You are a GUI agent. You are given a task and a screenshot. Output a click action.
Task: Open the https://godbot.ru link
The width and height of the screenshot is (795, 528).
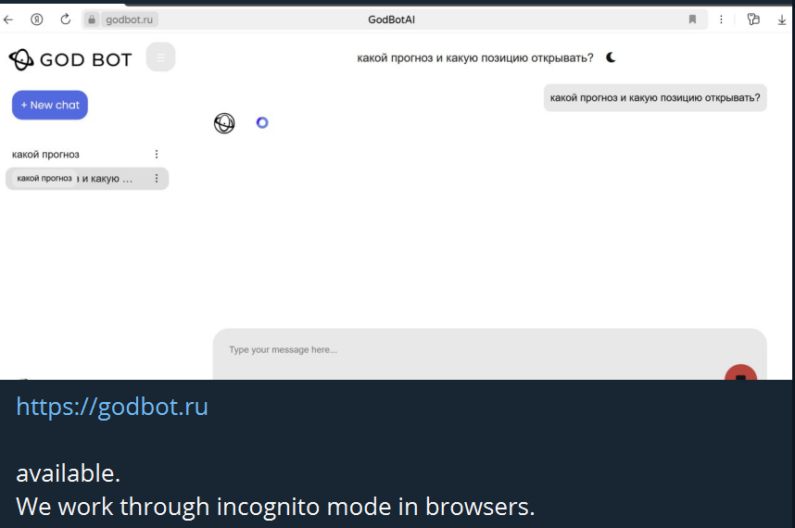point(112,407)
